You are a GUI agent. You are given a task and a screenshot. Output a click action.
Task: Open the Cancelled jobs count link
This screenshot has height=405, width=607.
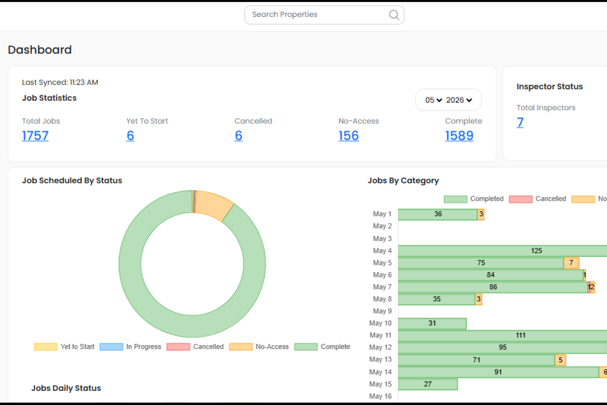coord(238,136)
